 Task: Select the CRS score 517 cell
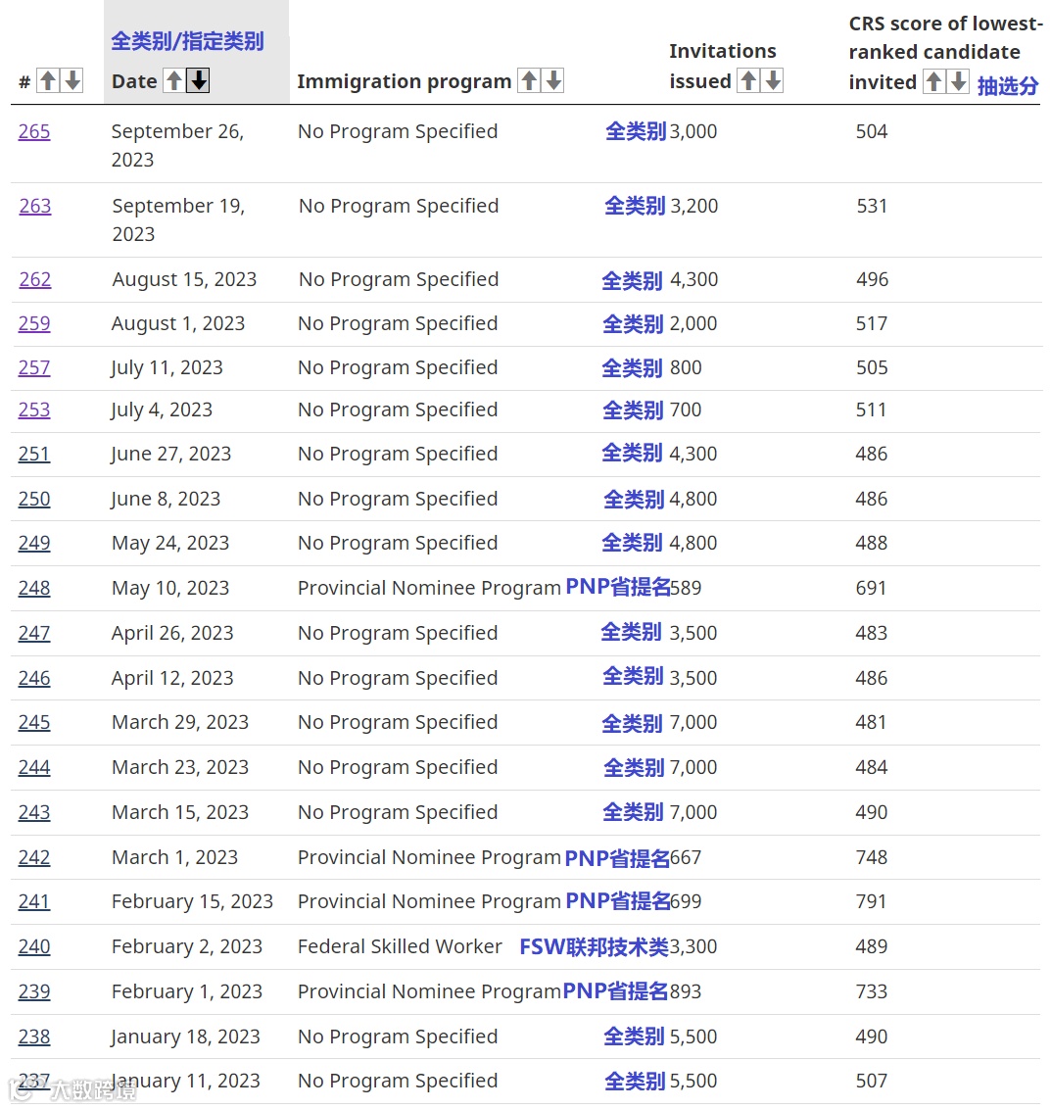pyautogui.click(x=871, y=324)
